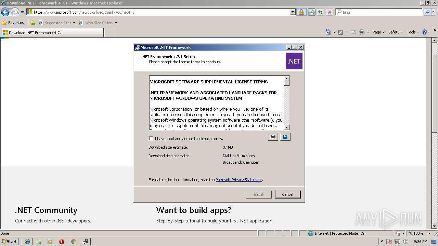Click the 9:36 PM taskbar clock
The image size is (438, 246).
(420, 242)
